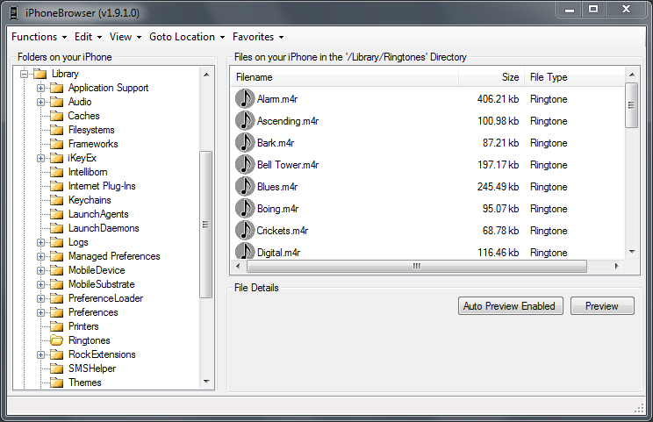Viewport: 653px width, 422px height.
Task: Click the iKeyEx folder icon
Action: coord(57,158)
